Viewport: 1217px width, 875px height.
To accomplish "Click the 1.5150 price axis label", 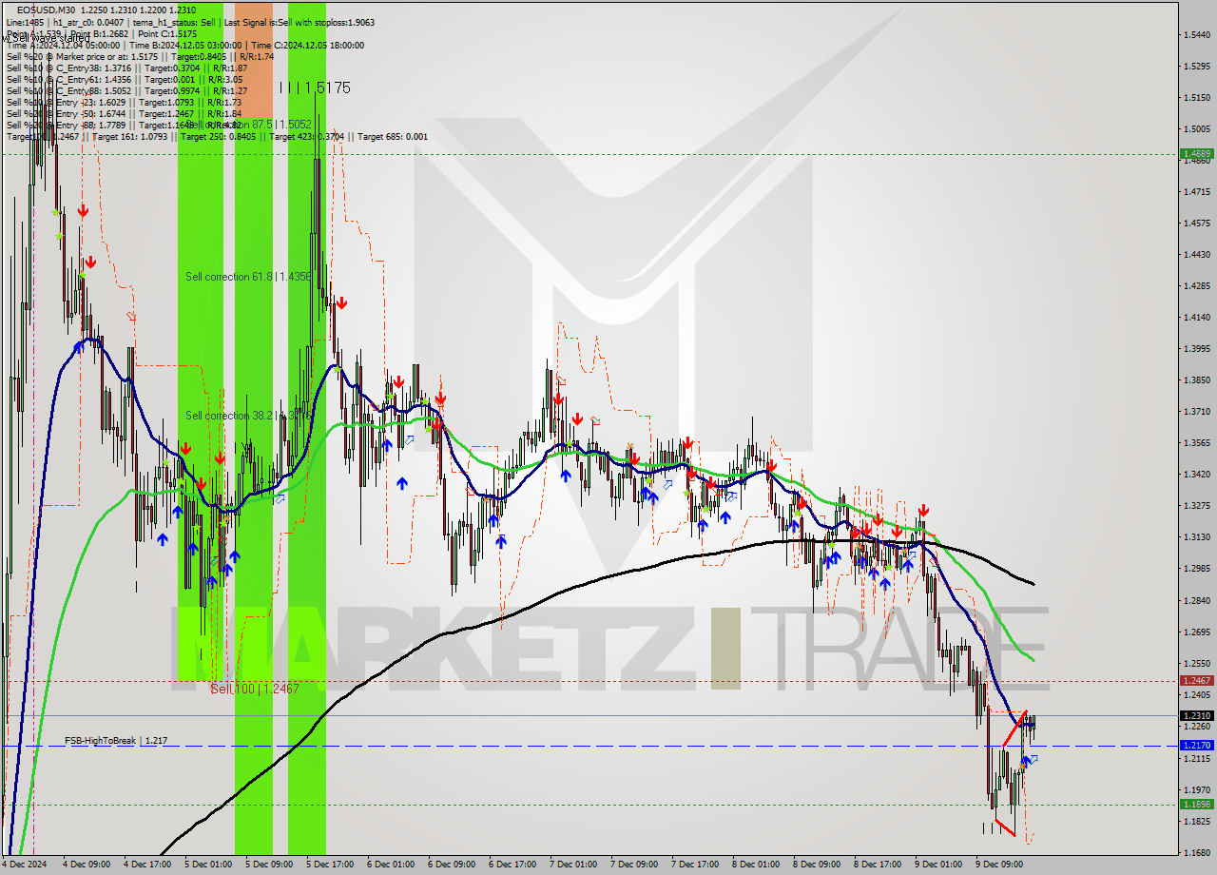I will coord(1196,97).
